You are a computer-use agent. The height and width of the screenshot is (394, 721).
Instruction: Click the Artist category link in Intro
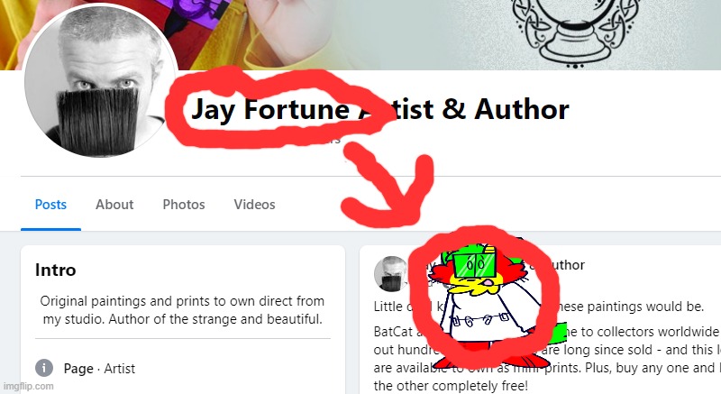[120, 369]
